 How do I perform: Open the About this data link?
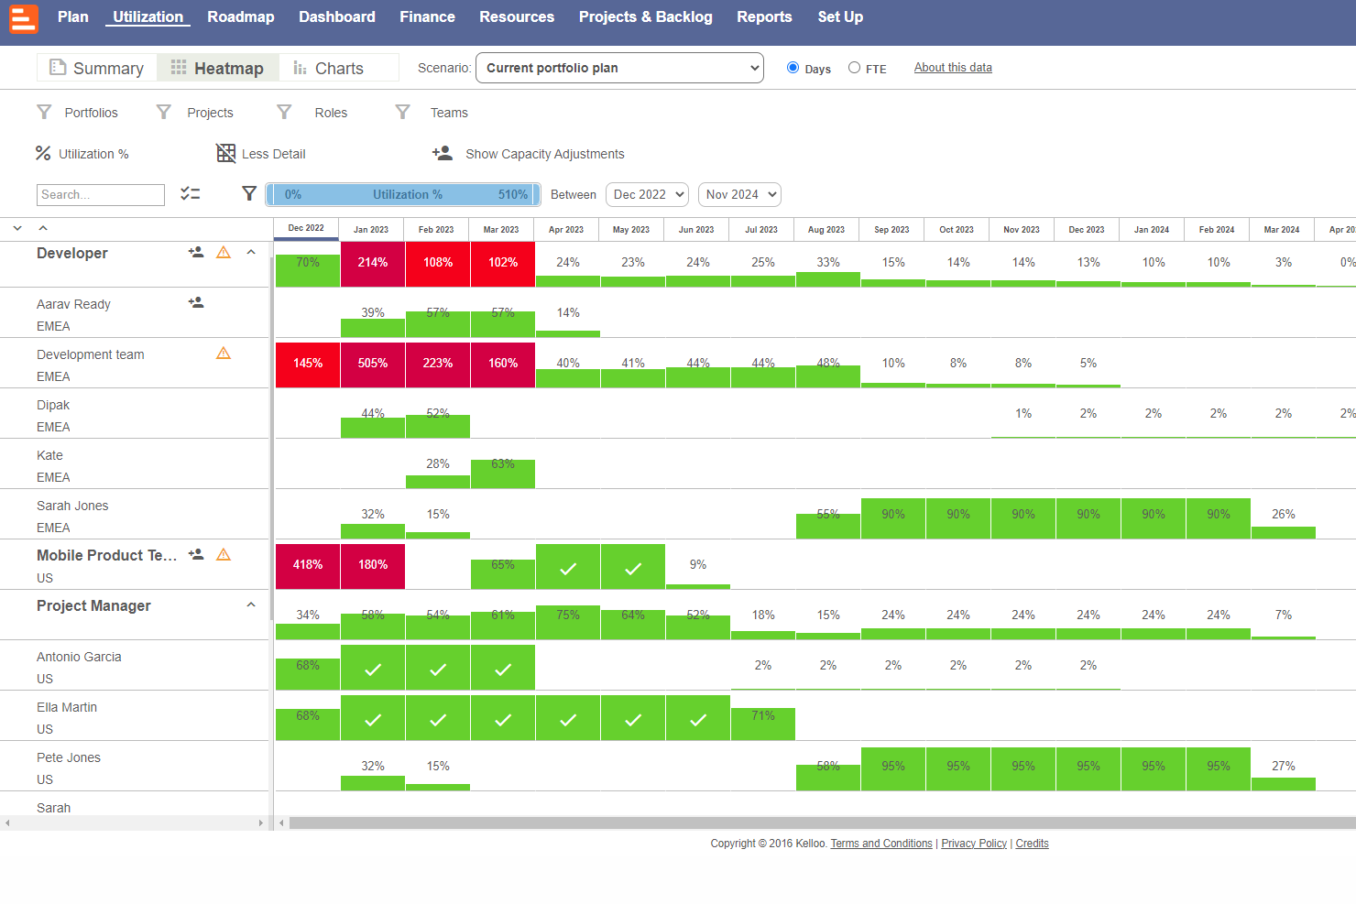click(953, 68)
